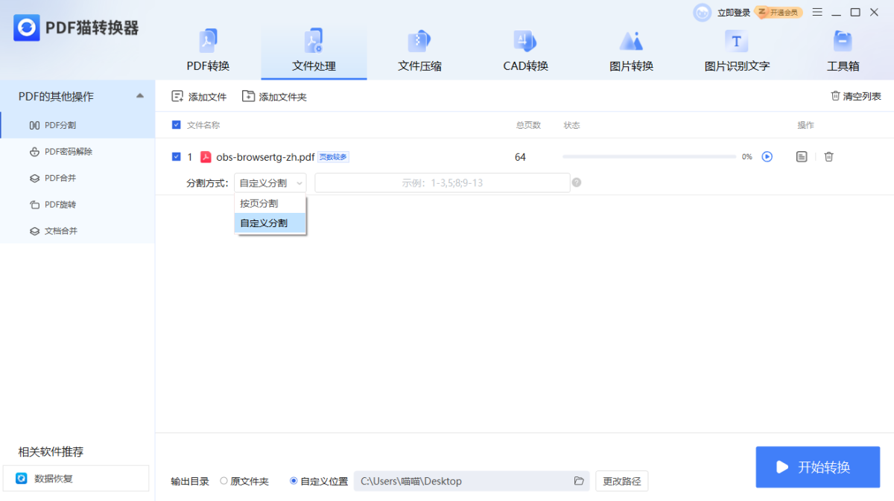This screenshot has height=501, width=894.
Task: Uncheck the obs-browsertg-zh.pdf file checkbox
Action: (x=176, y=156)
